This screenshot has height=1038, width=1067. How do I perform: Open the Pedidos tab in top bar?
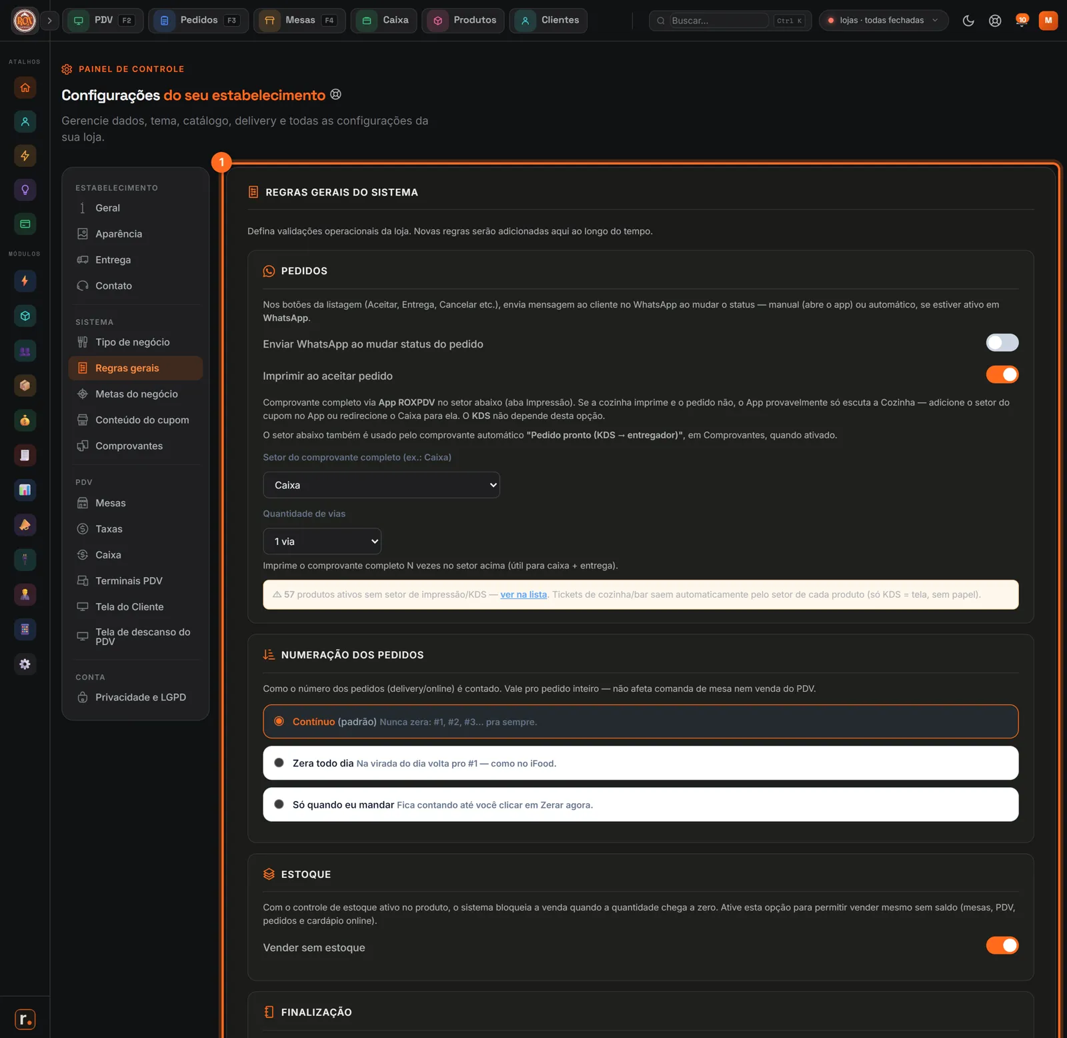198,21
